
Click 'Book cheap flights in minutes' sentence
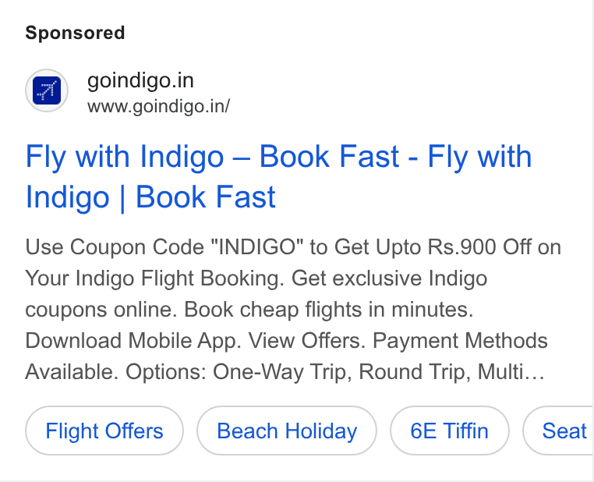[x=329, y=310]
